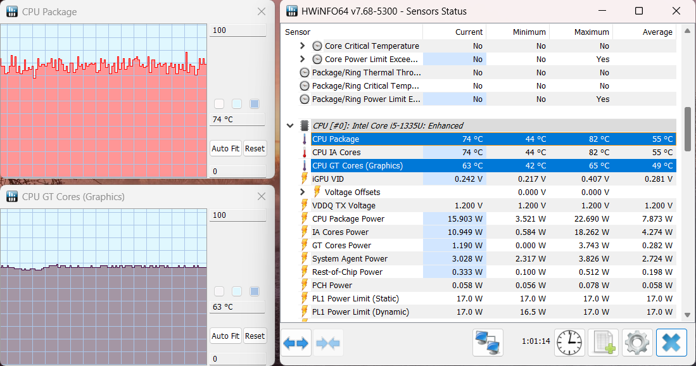Click max value field 100 in CPU Package window

238,30
